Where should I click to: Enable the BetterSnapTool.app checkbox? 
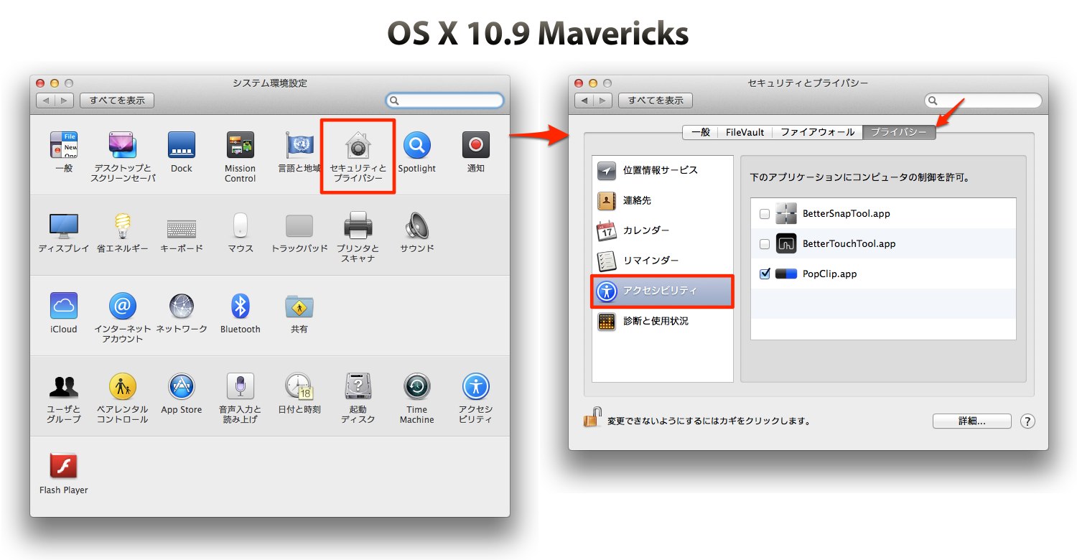pos(765,214)
